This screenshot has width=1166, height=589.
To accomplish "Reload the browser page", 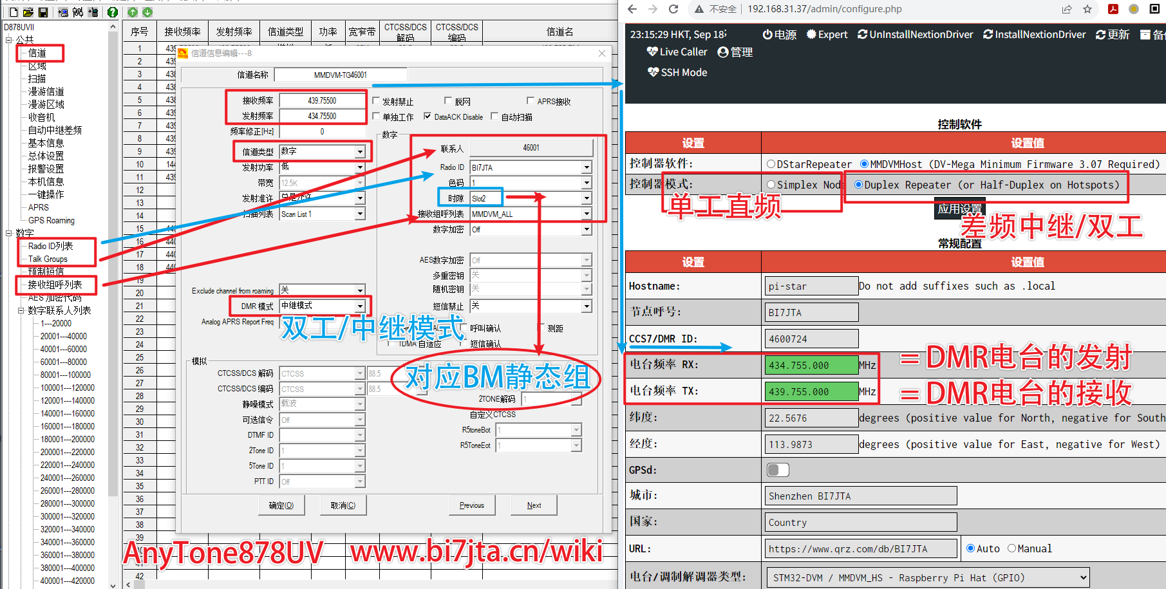I will coord(673,9).
